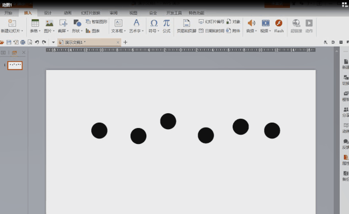Close the 演示文稿1 document tab

[118, 42]
